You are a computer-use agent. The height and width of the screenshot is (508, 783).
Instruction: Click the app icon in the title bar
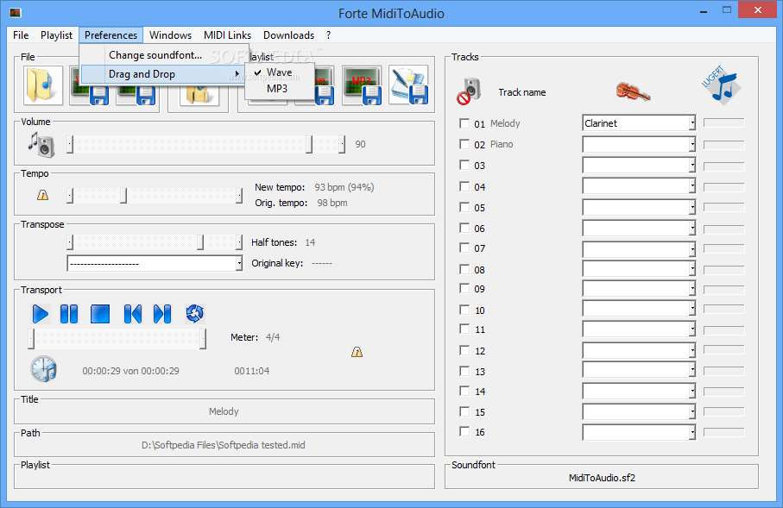(16, 12)
